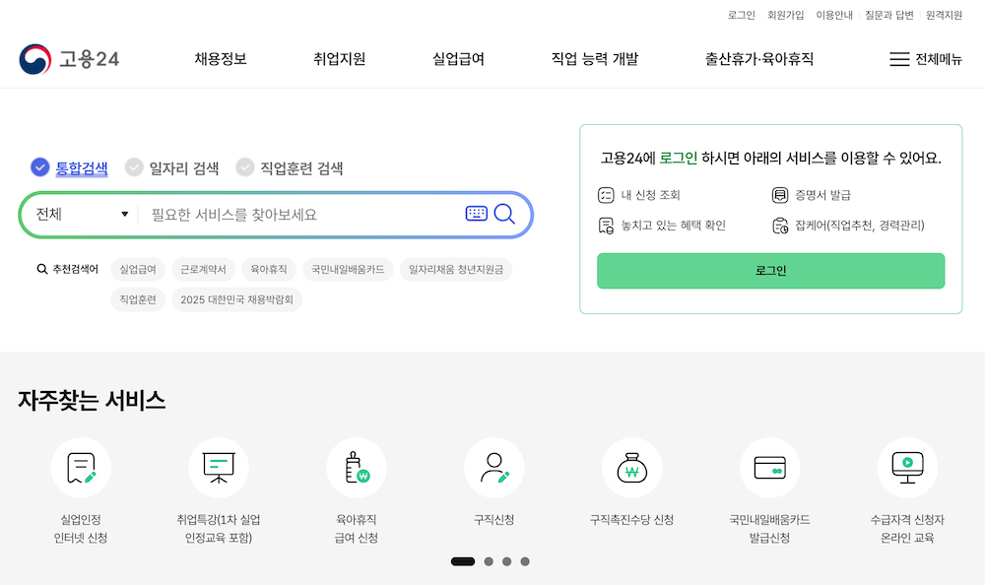This screenshot has height=585, width=985.
Task: Select the 일자리채움 청년지원금 keyword chip
Action: [x=456, y=270]
